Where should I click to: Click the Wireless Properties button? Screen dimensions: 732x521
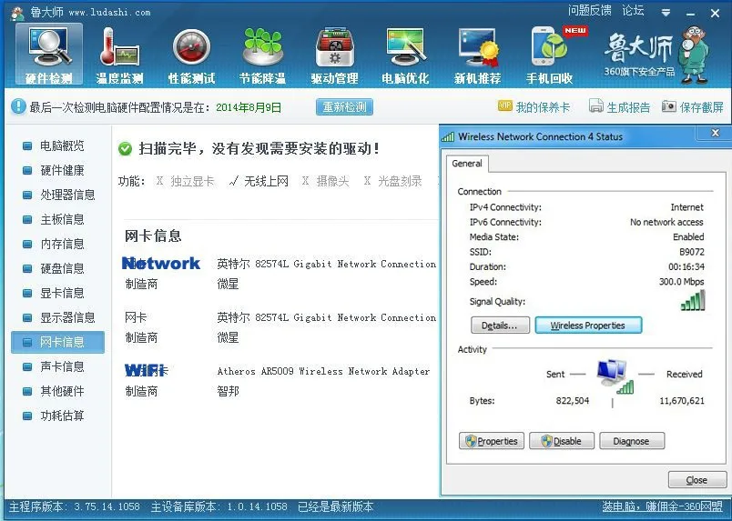(588, 326)
